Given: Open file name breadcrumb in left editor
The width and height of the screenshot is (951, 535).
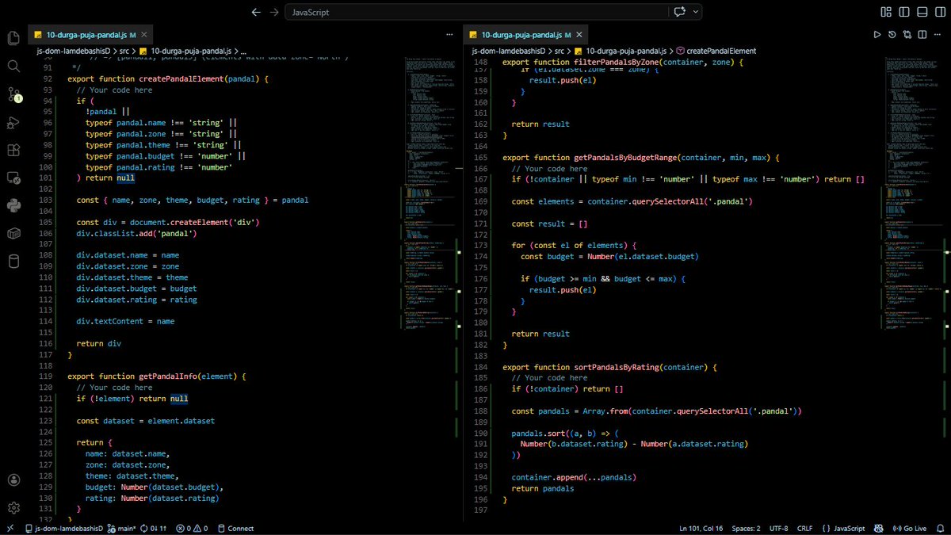Looking at the screenshot, I should (186, 50).
